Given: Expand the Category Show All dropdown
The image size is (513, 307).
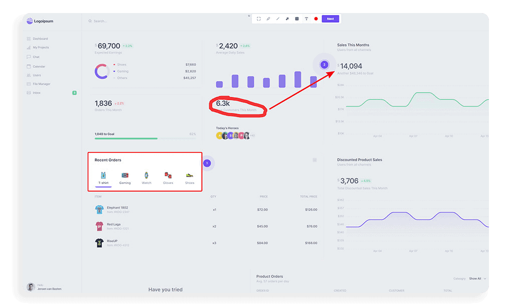Looking at the screenshot, I should 478,278.
